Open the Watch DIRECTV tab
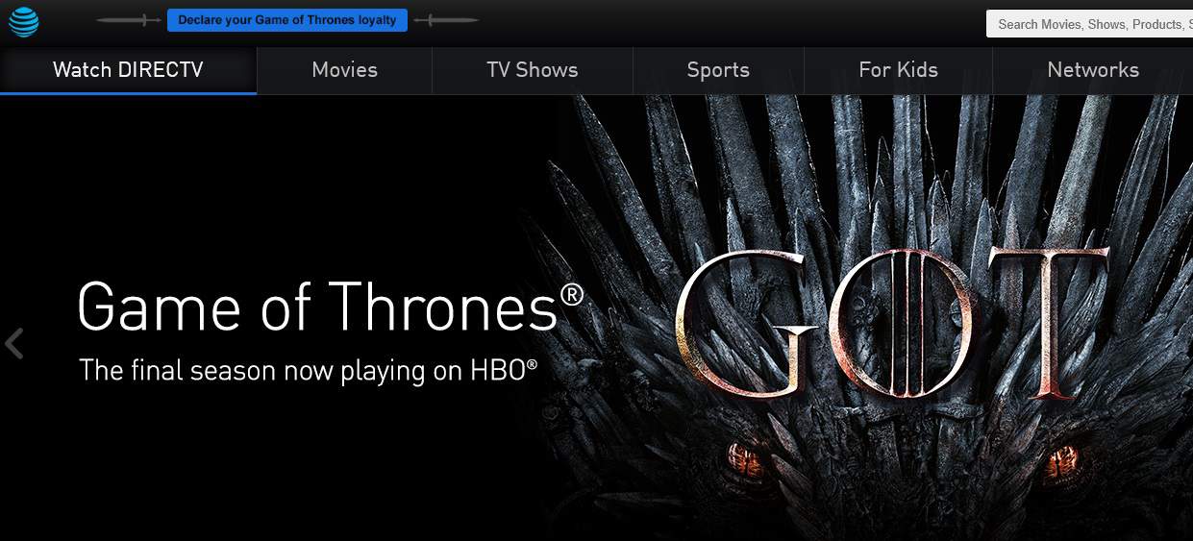Viewport: 1193px width, 541px height. 128,70
